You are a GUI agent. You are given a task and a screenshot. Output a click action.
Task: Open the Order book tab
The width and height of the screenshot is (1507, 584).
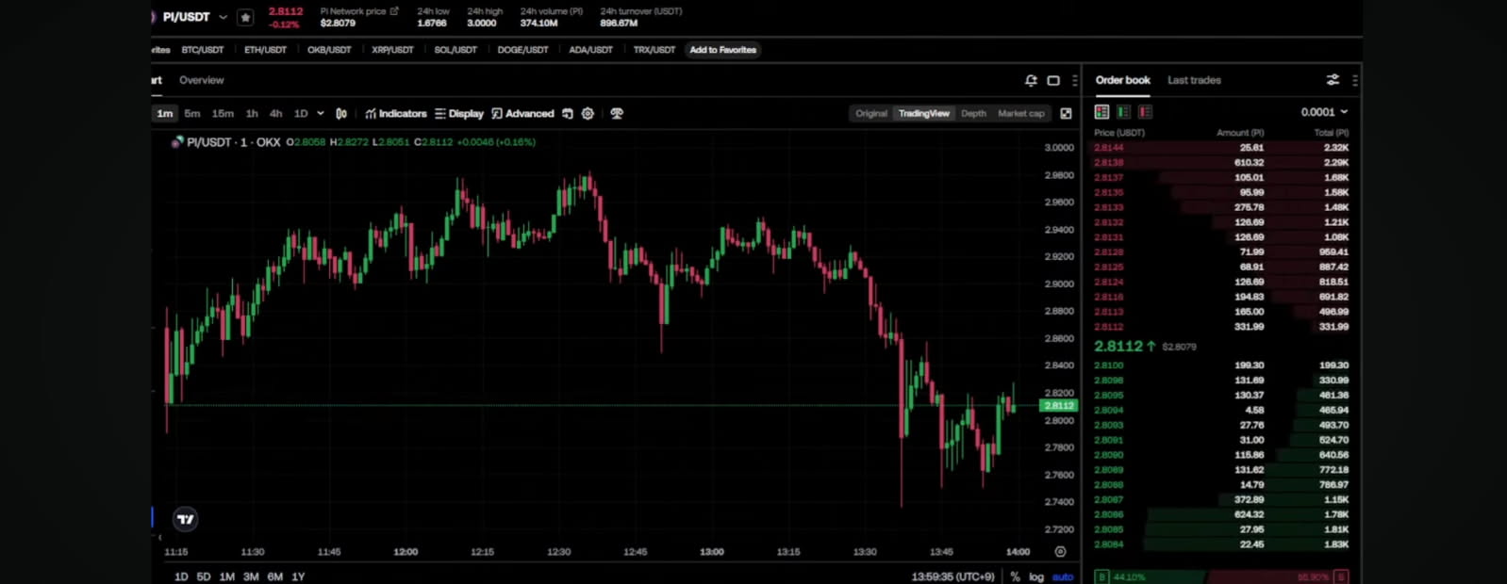1122,80
